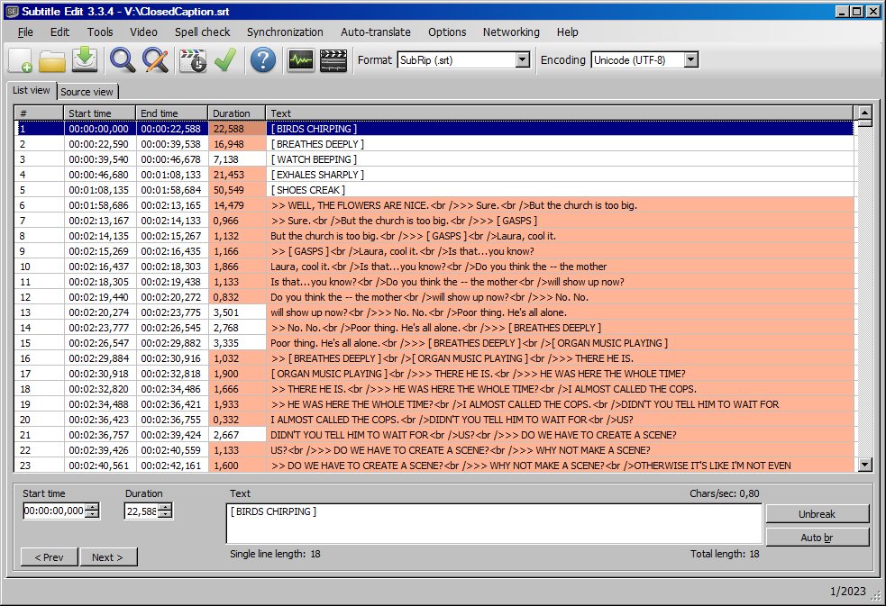Viewport: 886px width, 606px height.
Task: Select the List view tab
Action: [x=32, y=90]
